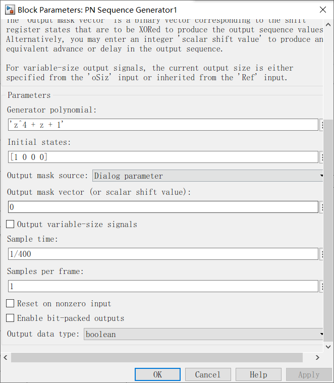
Task: Click the Simulink icon in the title bar
Action: click(x=9, y=10)
